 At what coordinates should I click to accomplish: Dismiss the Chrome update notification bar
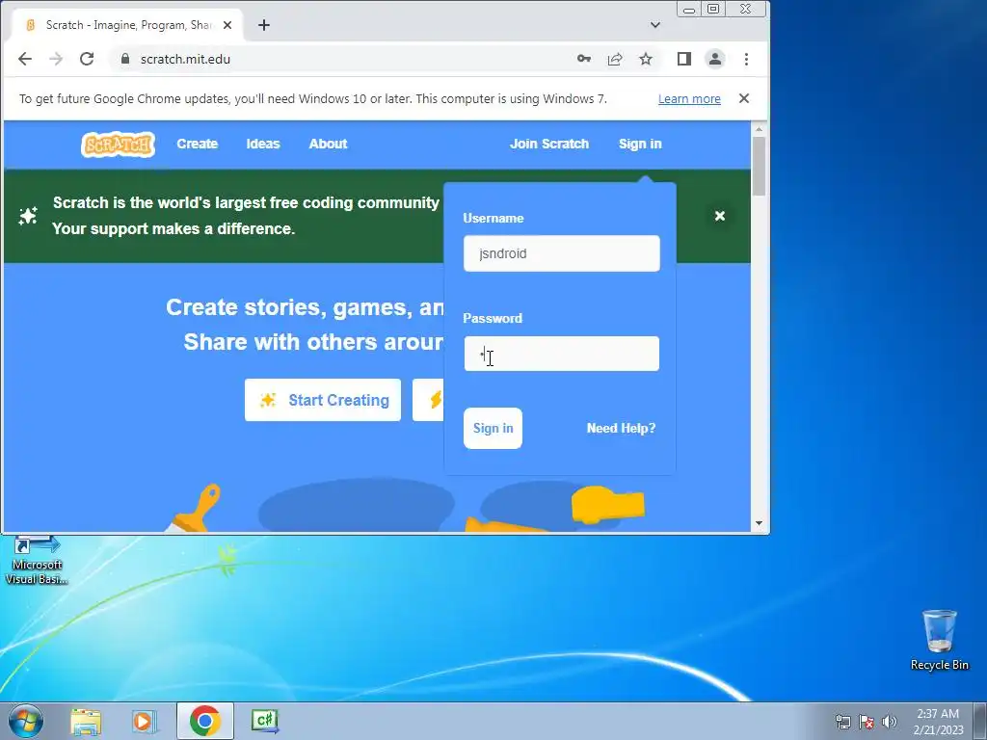point(744,98)
